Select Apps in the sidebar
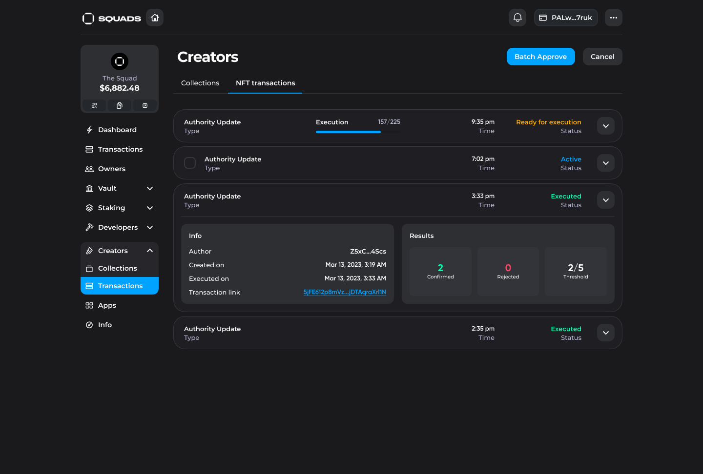Viewport: 703px width, 474px height. [107, 305]
